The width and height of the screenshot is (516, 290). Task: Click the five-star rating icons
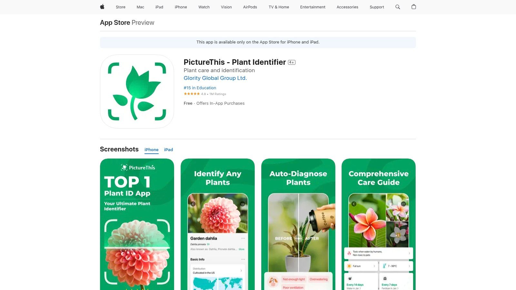coord(192,94)
